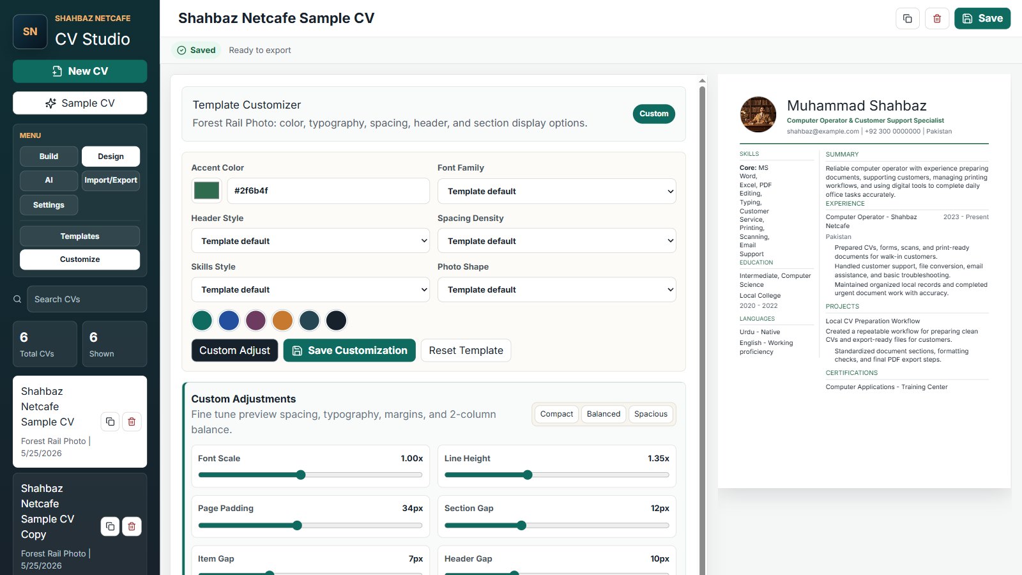Click the name Muhammad Shahbaz in preview
Image resolution: width=1022 pixels, height=575 pixels.
[x=857, y=105]
